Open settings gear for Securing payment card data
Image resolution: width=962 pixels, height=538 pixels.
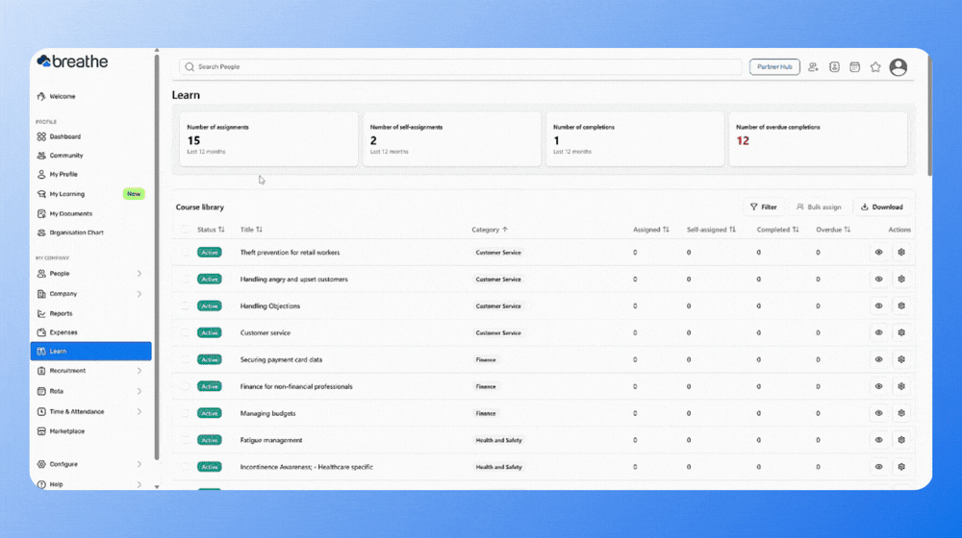(901, 359)
